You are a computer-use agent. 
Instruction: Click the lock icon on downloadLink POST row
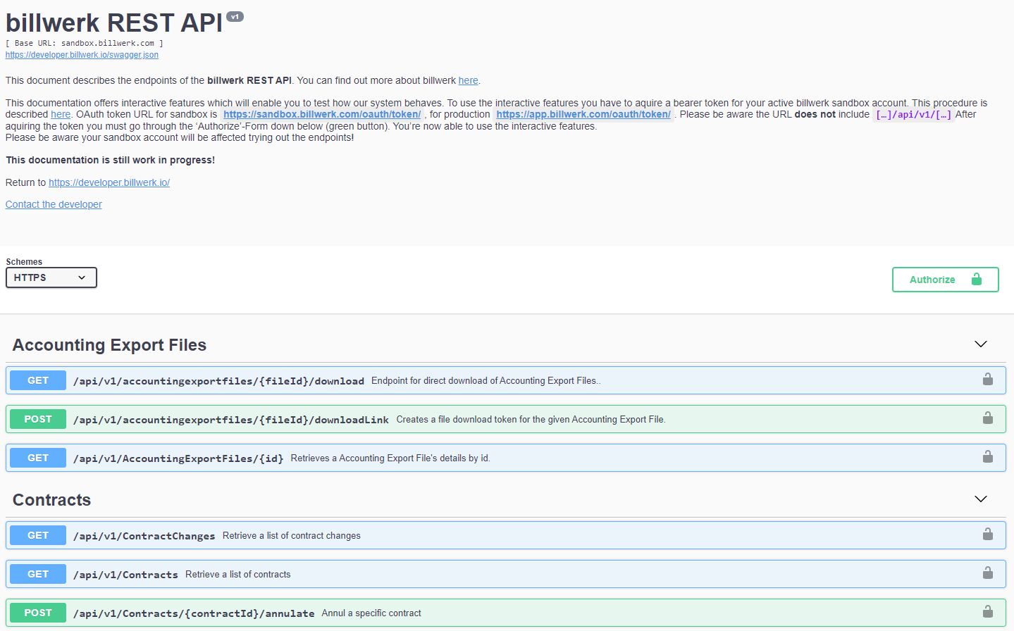988,418
